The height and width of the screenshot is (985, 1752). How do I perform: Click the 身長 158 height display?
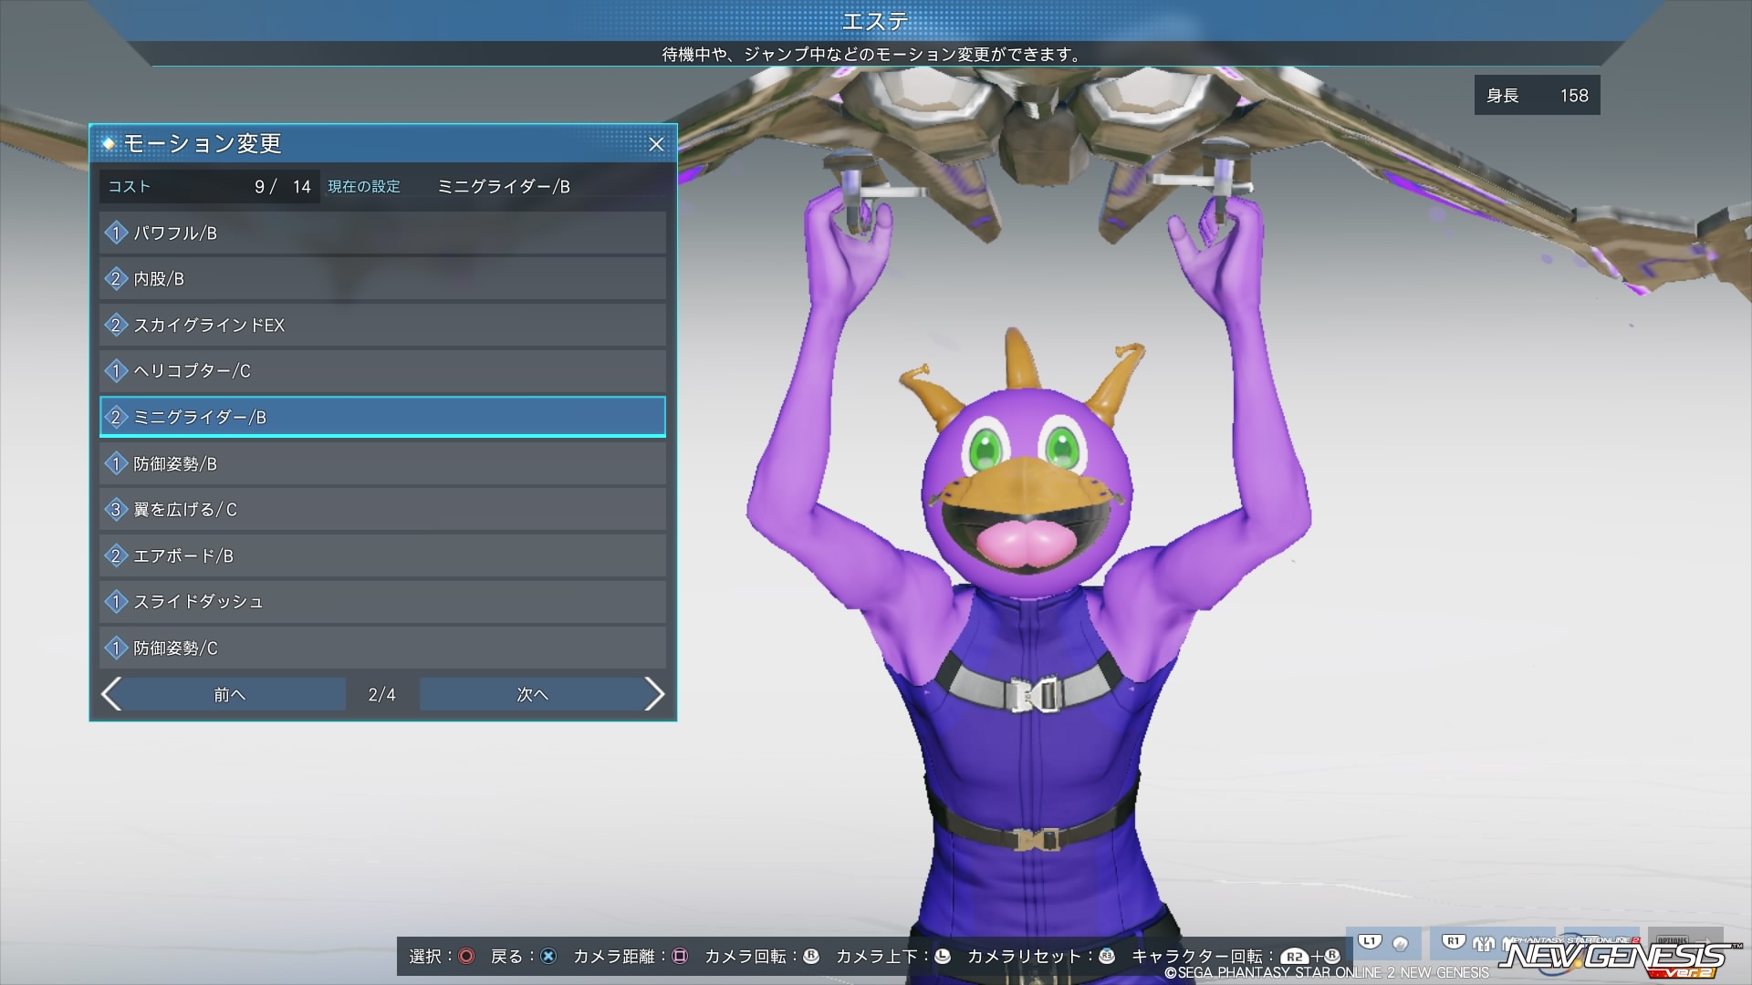point(1537,95)
